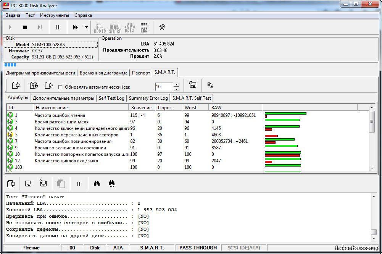
Task: Open the Задача menu
Action: pos(13,15)
